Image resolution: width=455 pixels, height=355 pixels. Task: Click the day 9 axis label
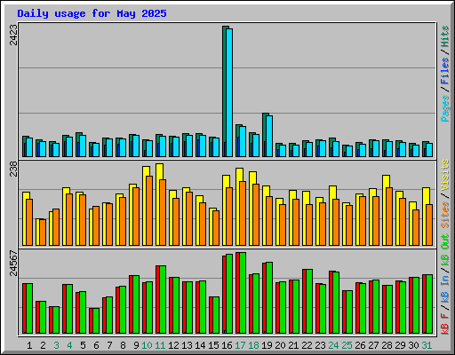136,345
